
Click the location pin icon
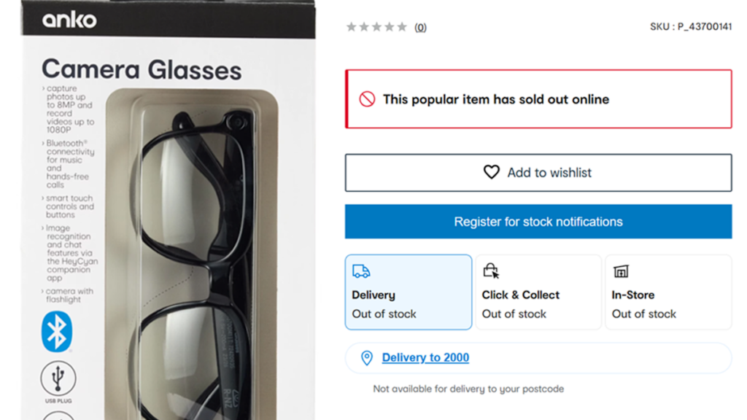366,357
